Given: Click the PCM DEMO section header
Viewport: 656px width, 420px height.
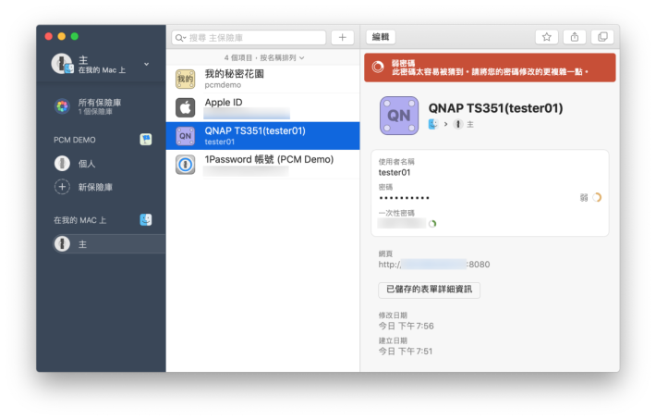Looking at the screenshot, I should tap(75, 140).
